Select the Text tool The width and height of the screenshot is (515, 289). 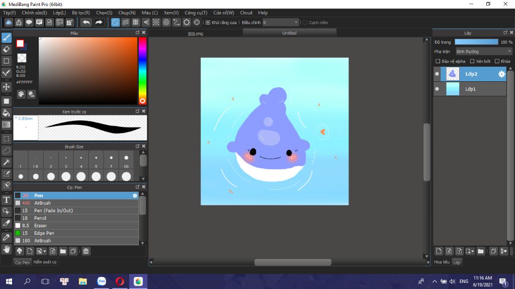coord(7,200)
